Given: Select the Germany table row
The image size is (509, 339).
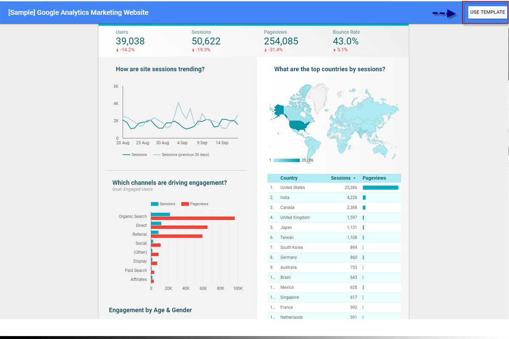Looking at the screenshot, I should (x=334, y=257).
